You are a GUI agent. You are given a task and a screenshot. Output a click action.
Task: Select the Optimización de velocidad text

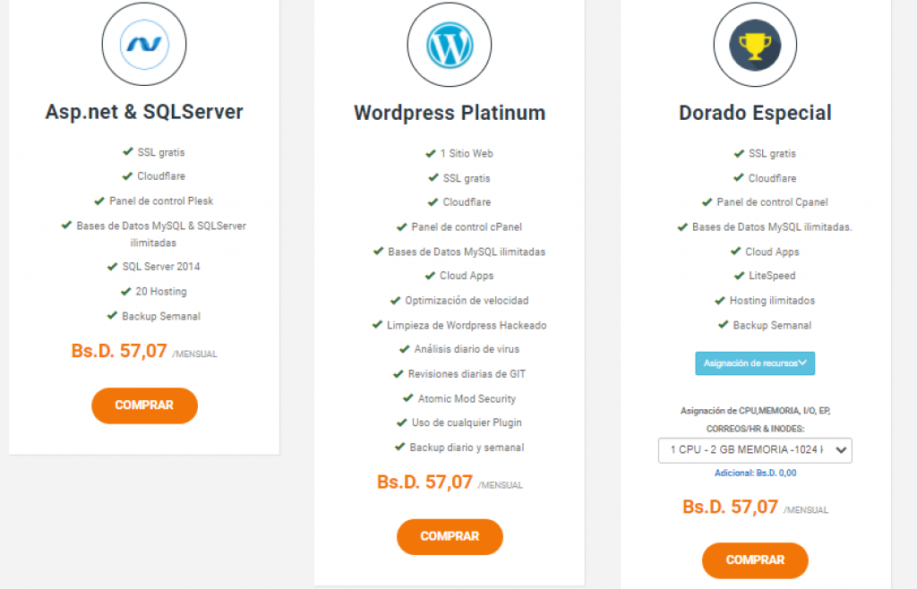(467, 301)
